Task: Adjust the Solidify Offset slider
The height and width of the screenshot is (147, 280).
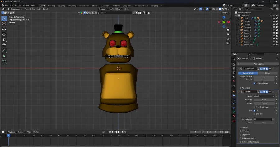Action: click(264, 103)
